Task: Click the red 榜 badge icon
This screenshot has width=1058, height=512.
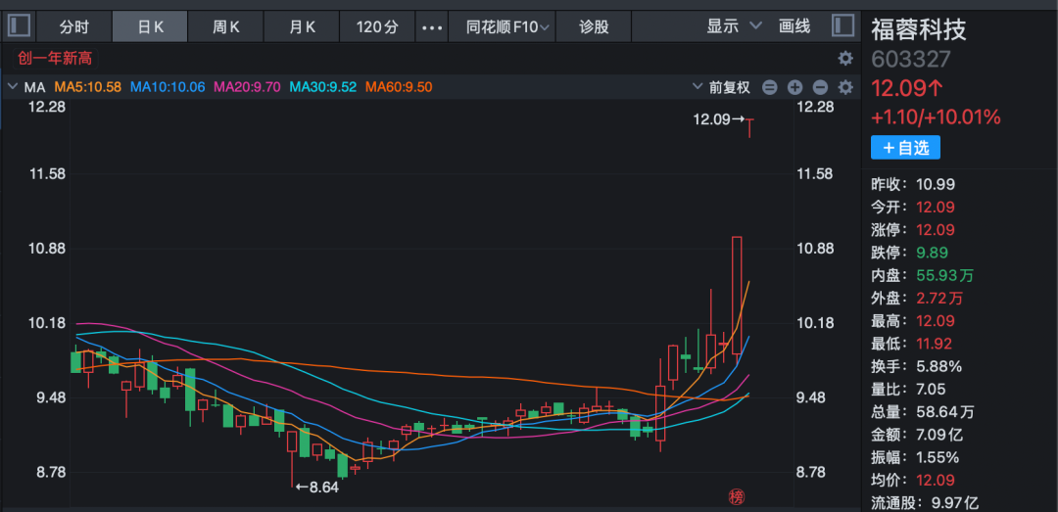Action: [x=737, y=496]
